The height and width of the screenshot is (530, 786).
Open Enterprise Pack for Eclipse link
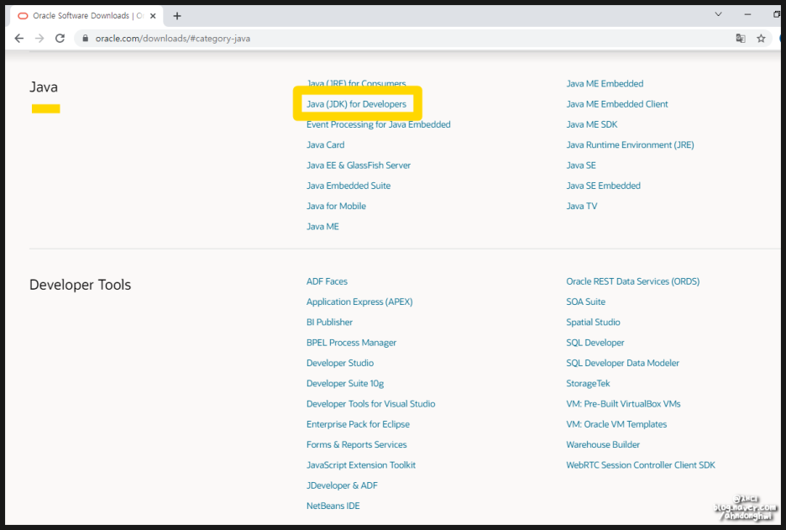click(358, 424)
